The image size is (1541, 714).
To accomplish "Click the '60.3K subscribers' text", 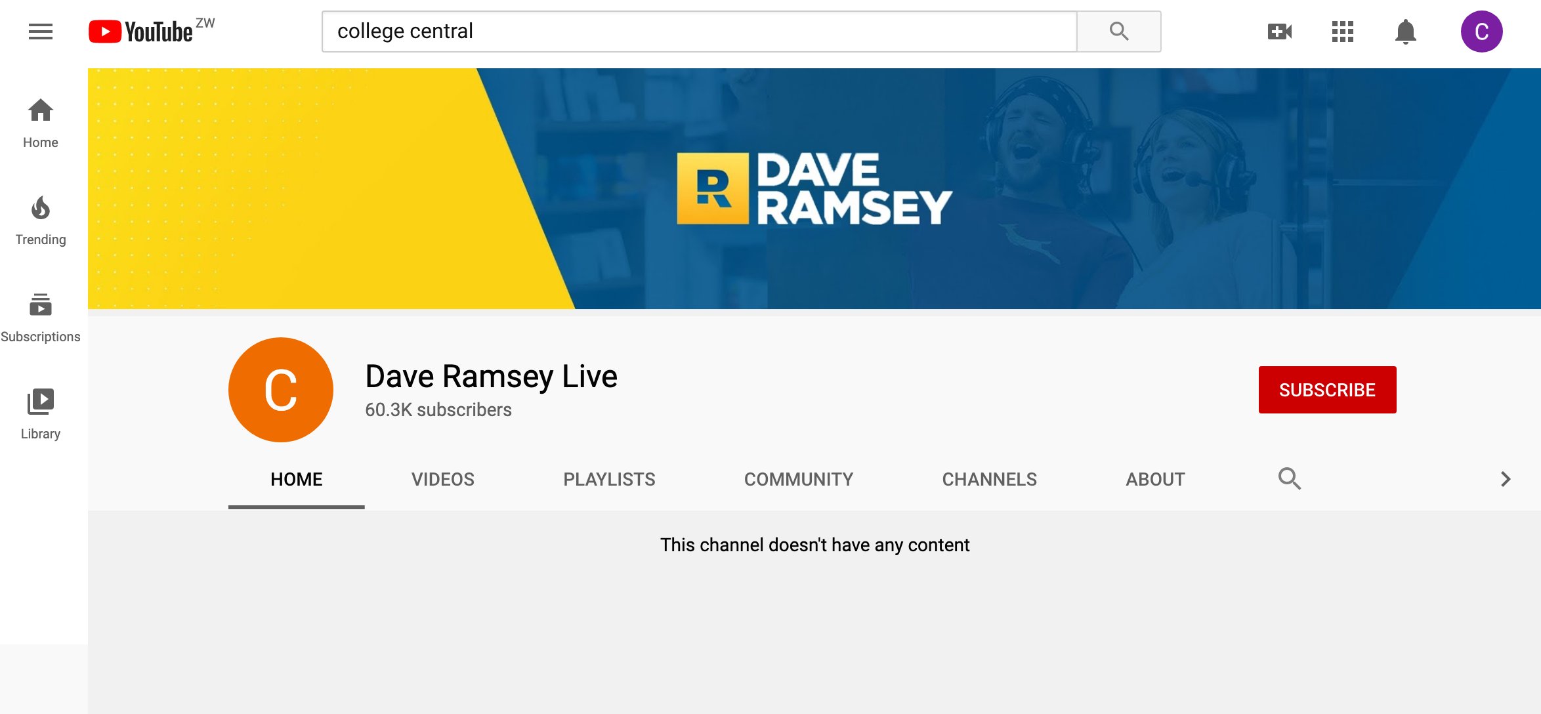I will (x=438, y=409).
